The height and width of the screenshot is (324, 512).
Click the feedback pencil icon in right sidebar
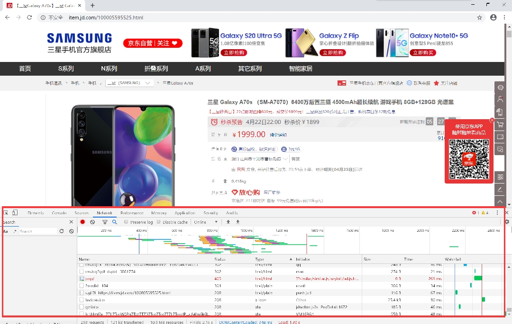[500, 189]
